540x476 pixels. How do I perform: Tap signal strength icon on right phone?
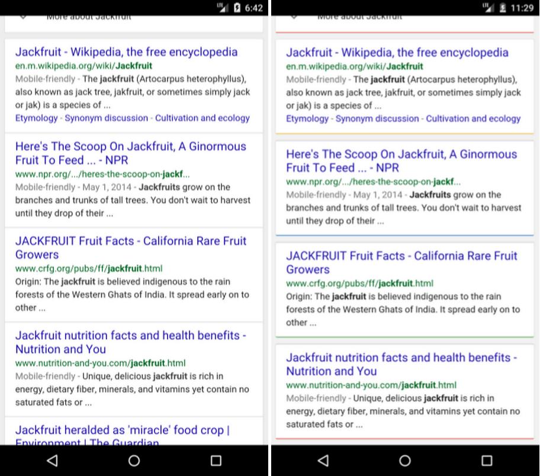point(488,7)
